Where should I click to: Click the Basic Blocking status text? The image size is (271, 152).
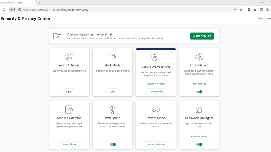click(x=199, y=84)
